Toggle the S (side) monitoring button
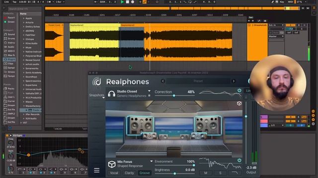The width and height of the screenshot is (318, 178). [220, 173]
